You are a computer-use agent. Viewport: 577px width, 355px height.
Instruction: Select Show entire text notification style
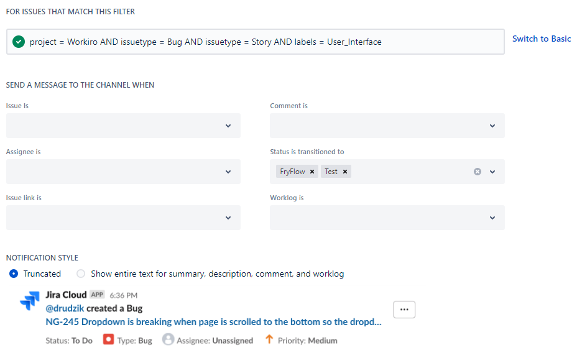tap(81, 274)
